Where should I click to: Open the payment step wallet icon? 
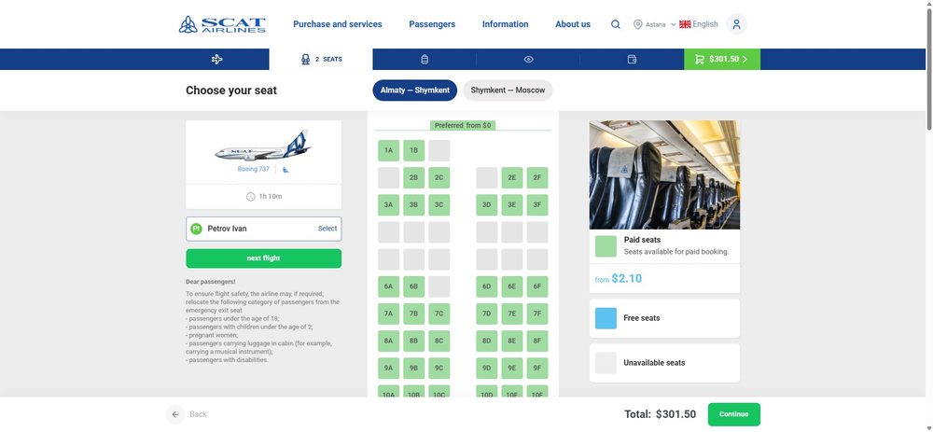632,59
